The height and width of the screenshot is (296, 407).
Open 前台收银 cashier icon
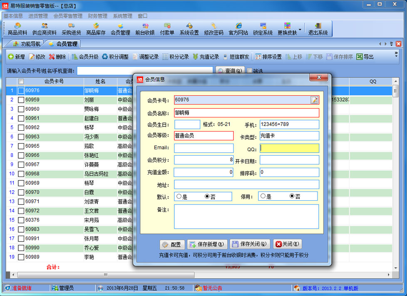tap(145, 29)
